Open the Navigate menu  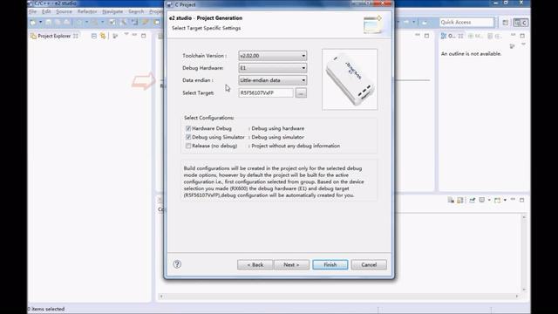coord(112,11)
